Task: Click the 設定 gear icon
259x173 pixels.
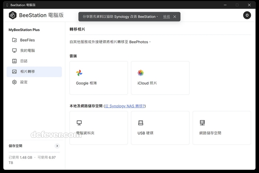Action: [15, 82]
